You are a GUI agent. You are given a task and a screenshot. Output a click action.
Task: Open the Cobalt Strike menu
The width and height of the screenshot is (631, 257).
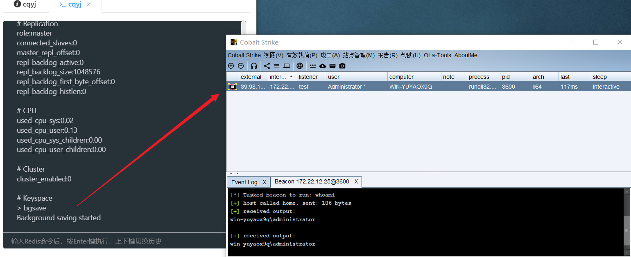click(244, 55)
